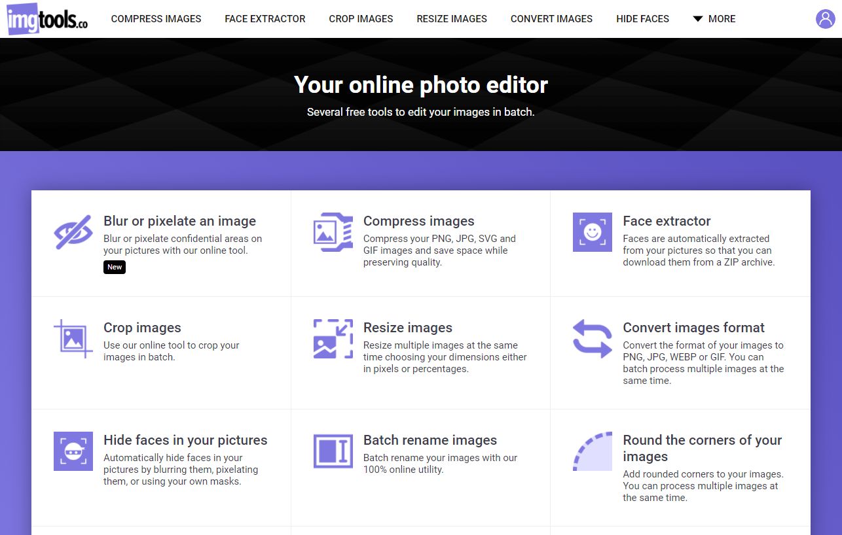Viewport: 842px width, 535px height.
Task: Select the Round corners dashed icon
Action: tap(592, 451)
